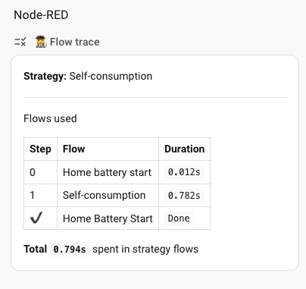The height and width of the screenshot is (289, 306).
Task: Click the Home Battery Start completed row
Action: 117,218
